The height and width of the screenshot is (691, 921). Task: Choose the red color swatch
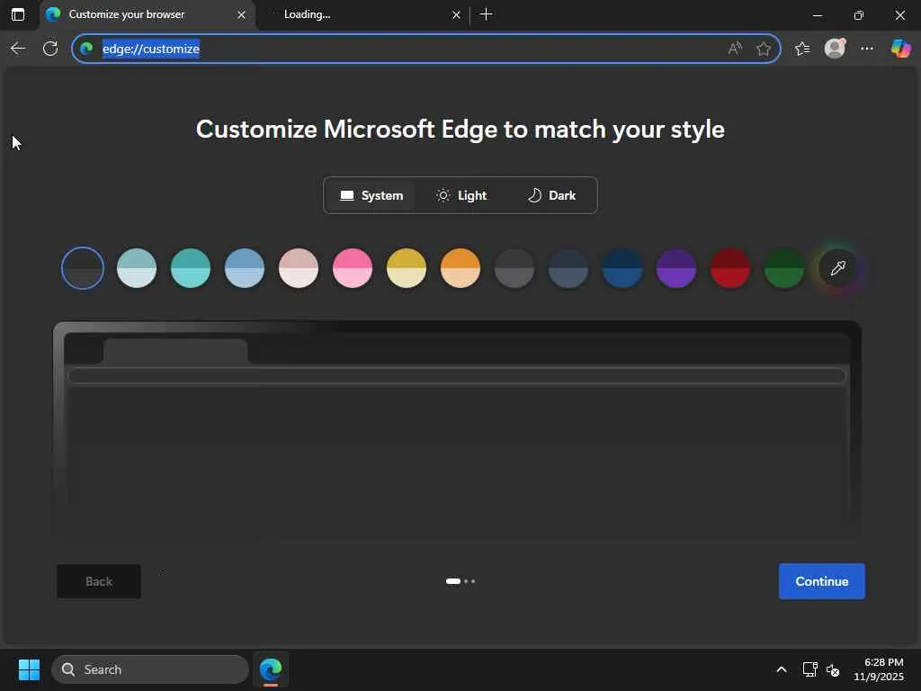pos(730,268)
